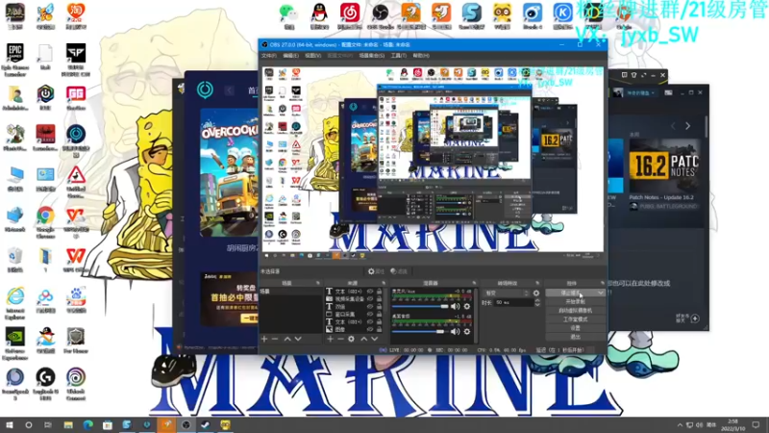The width and height of the screenshot is (769, 433).
Task: Pop out the 来源 dock panel icon
Action: 384,283
